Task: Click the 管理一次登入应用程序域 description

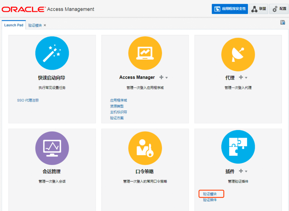Action: (x=145, y=88)
